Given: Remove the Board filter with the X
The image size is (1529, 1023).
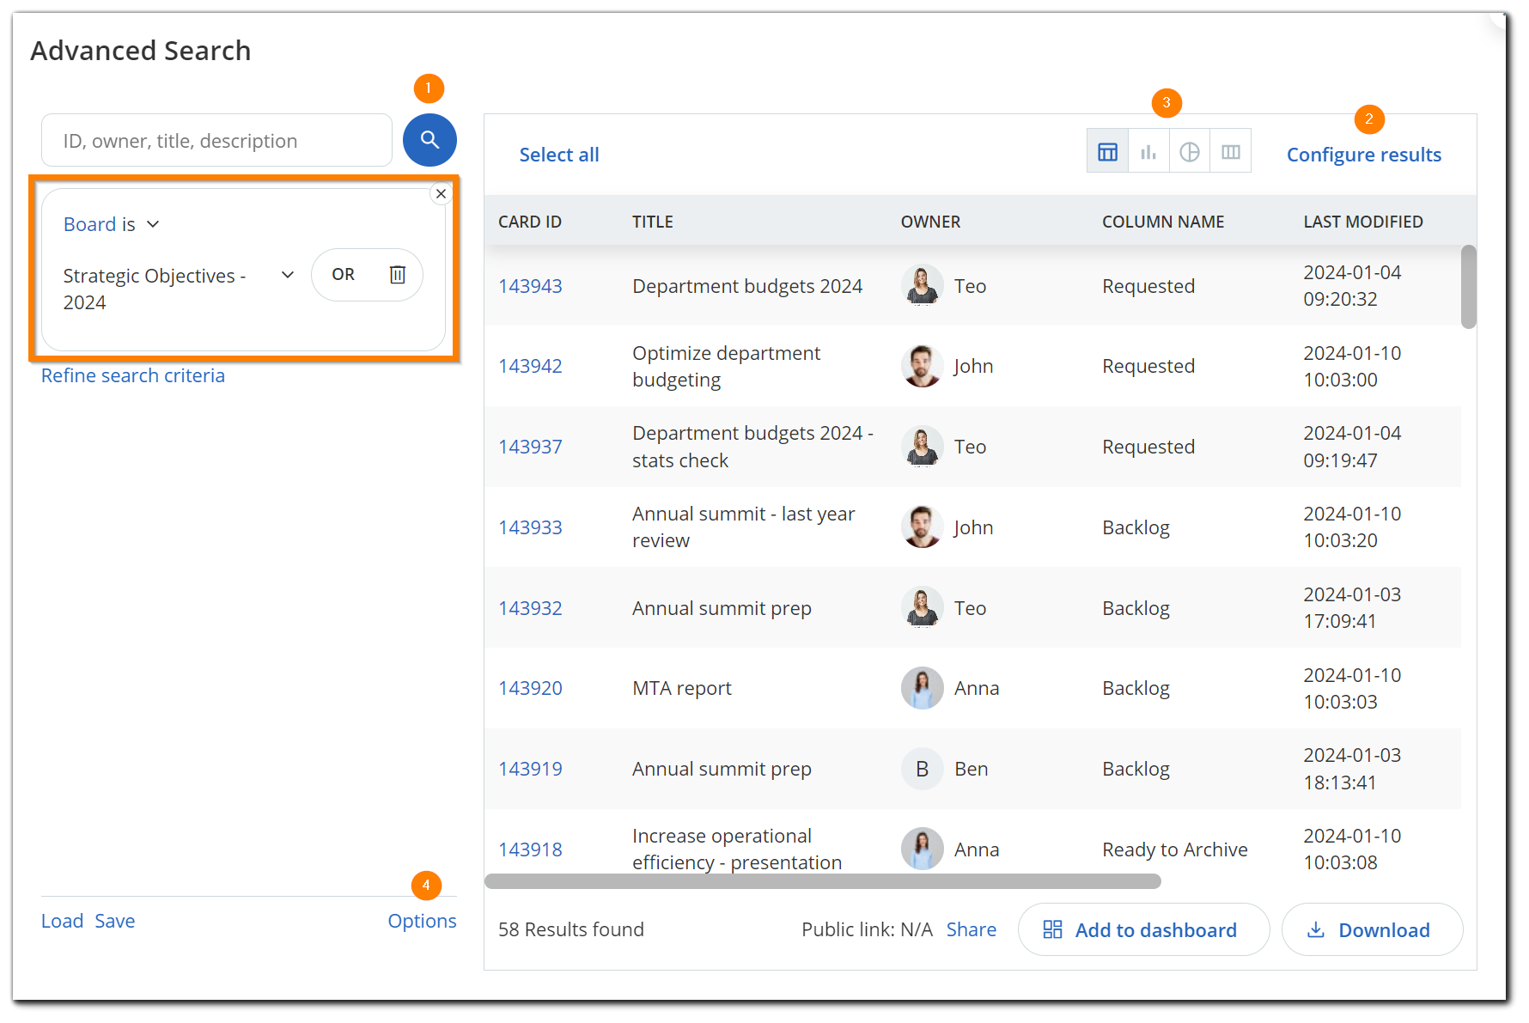Looking at the screenshot, I should pos(441,193).
